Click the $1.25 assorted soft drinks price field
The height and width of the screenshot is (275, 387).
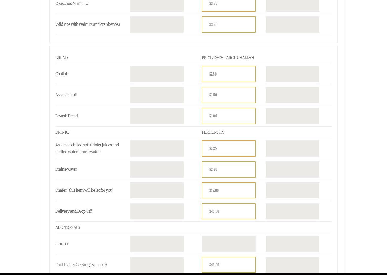pos(229,148)
